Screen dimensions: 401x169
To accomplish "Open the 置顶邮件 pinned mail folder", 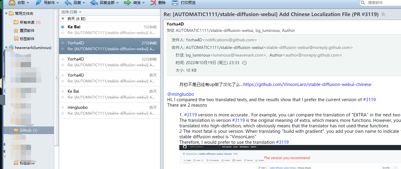I will [x=24, y=30].
